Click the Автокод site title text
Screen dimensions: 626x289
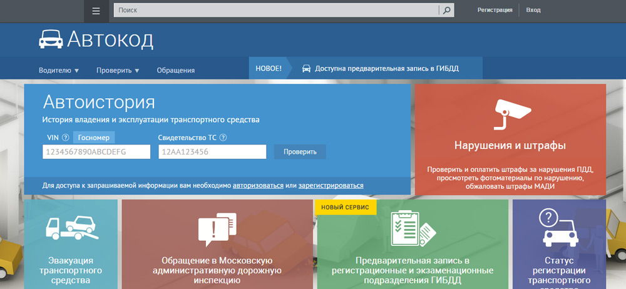(110, 39)
